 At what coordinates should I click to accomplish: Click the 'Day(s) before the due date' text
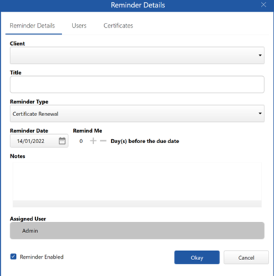[x=145, y=141]
